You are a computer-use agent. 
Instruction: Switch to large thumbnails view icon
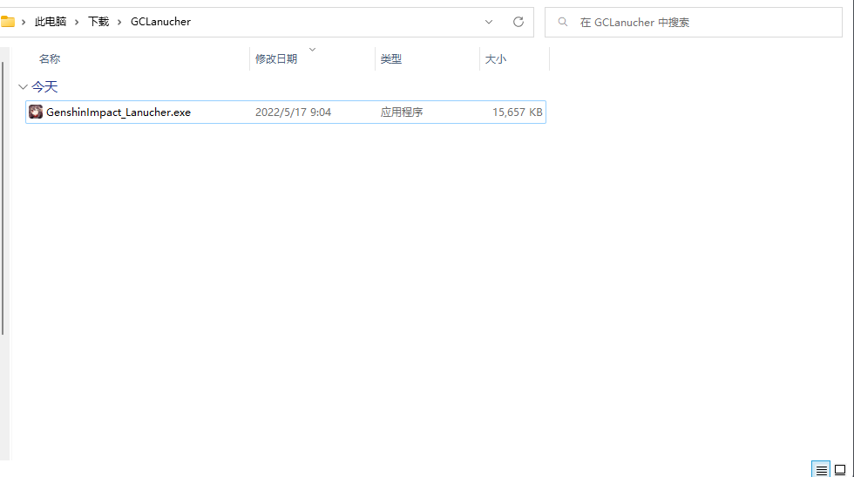[x=840, y=469]
